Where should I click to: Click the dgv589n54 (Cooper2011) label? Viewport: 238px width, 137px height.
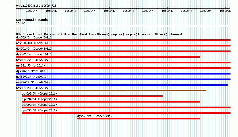tap(34, 37)
